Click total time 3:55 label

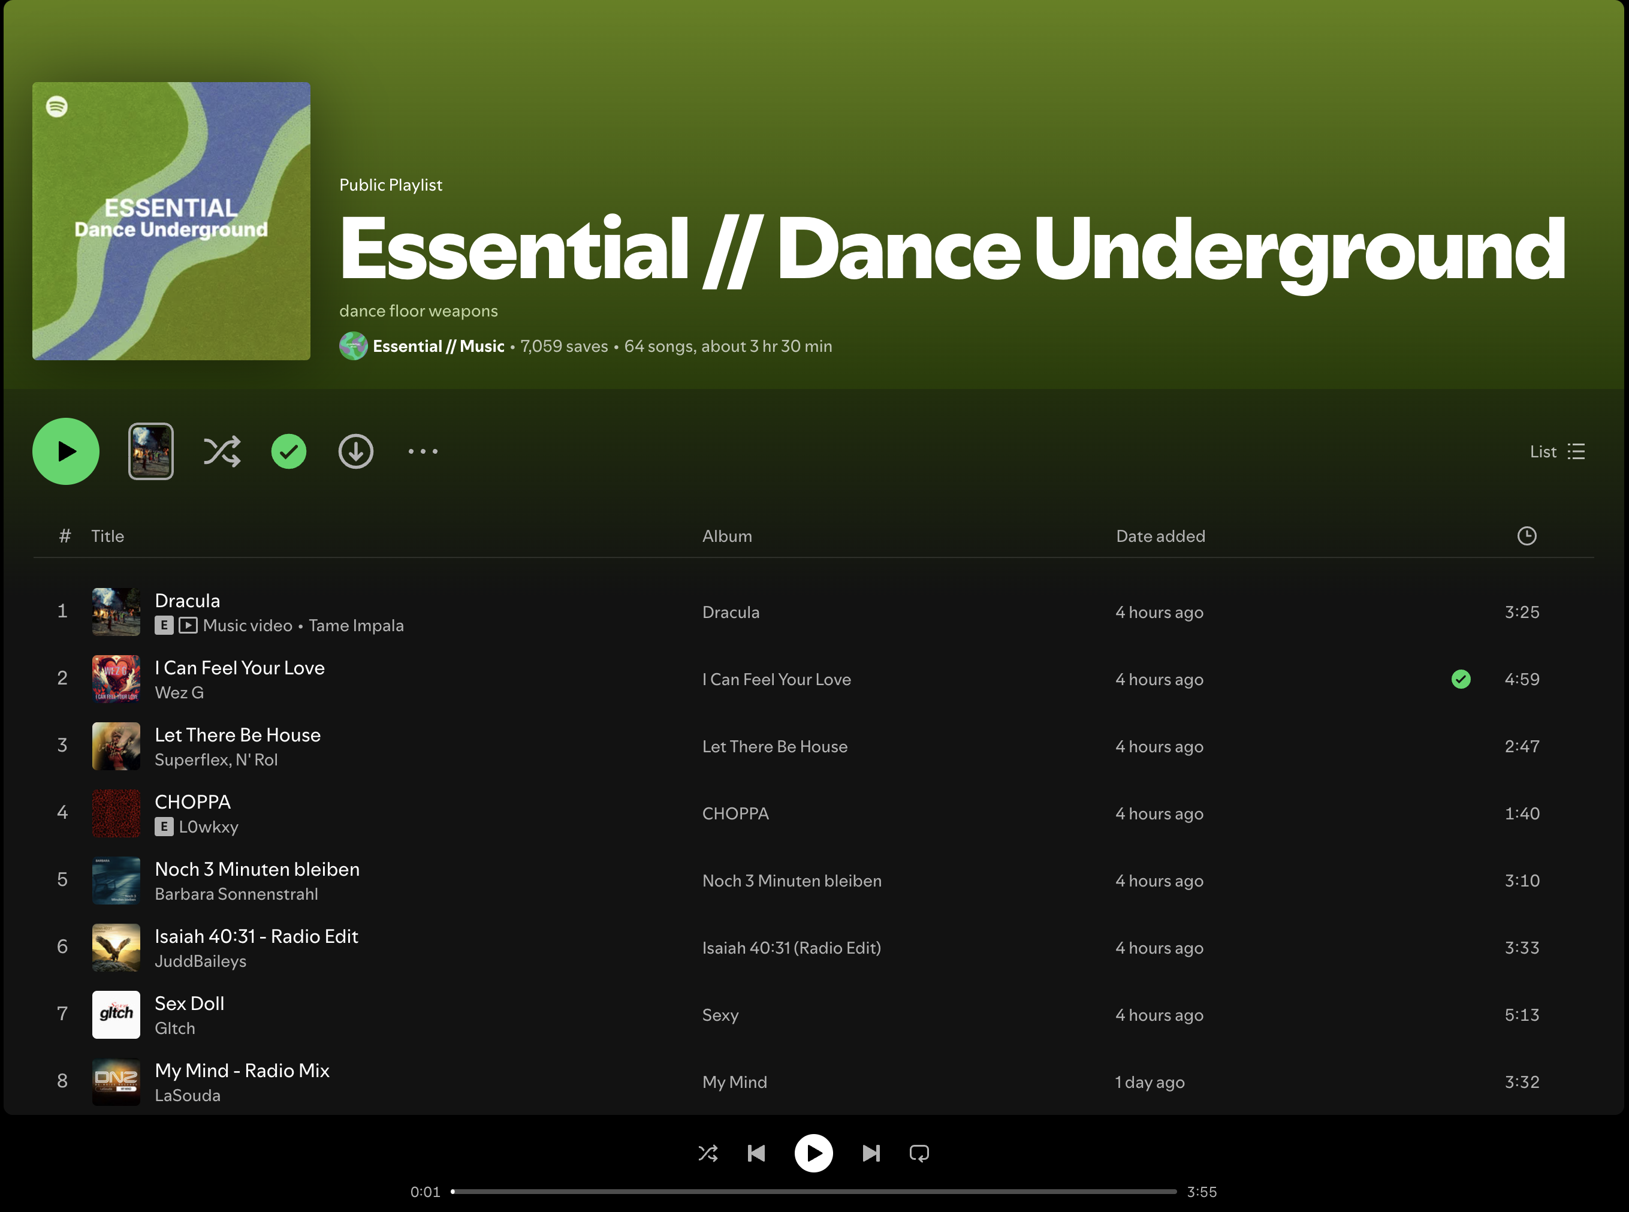pyautogui.click(x=1202, y=1192)
